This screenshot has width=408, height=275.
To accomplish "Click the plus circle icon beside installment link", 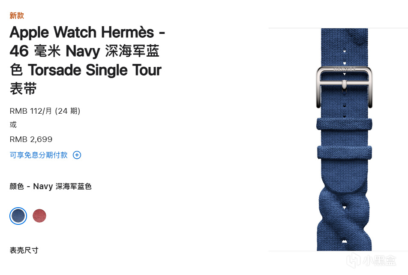I will tap(77, 155).
